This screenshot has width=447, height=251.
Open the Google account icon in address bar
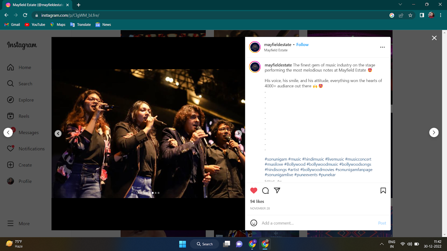[392, 15]
